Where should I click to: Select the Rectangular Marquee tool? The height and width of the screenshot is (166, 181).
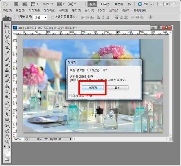[7, 32]
